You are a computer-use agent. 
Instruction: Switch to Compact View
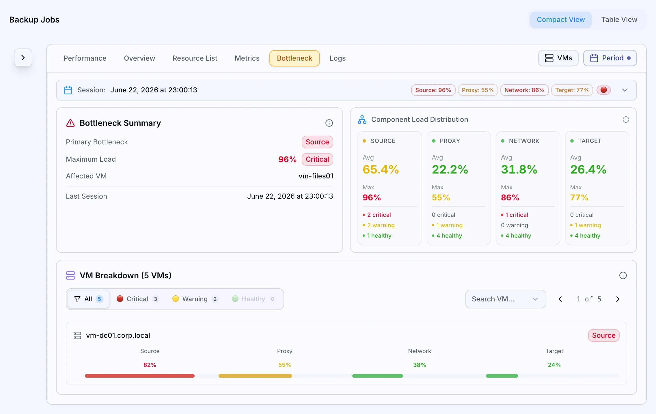click(561, 20)
